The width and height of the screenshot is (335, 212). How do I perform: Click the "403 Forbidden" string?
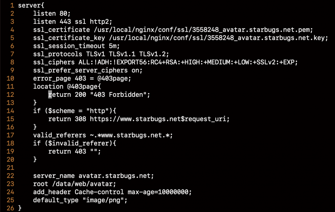click(118, 95)
